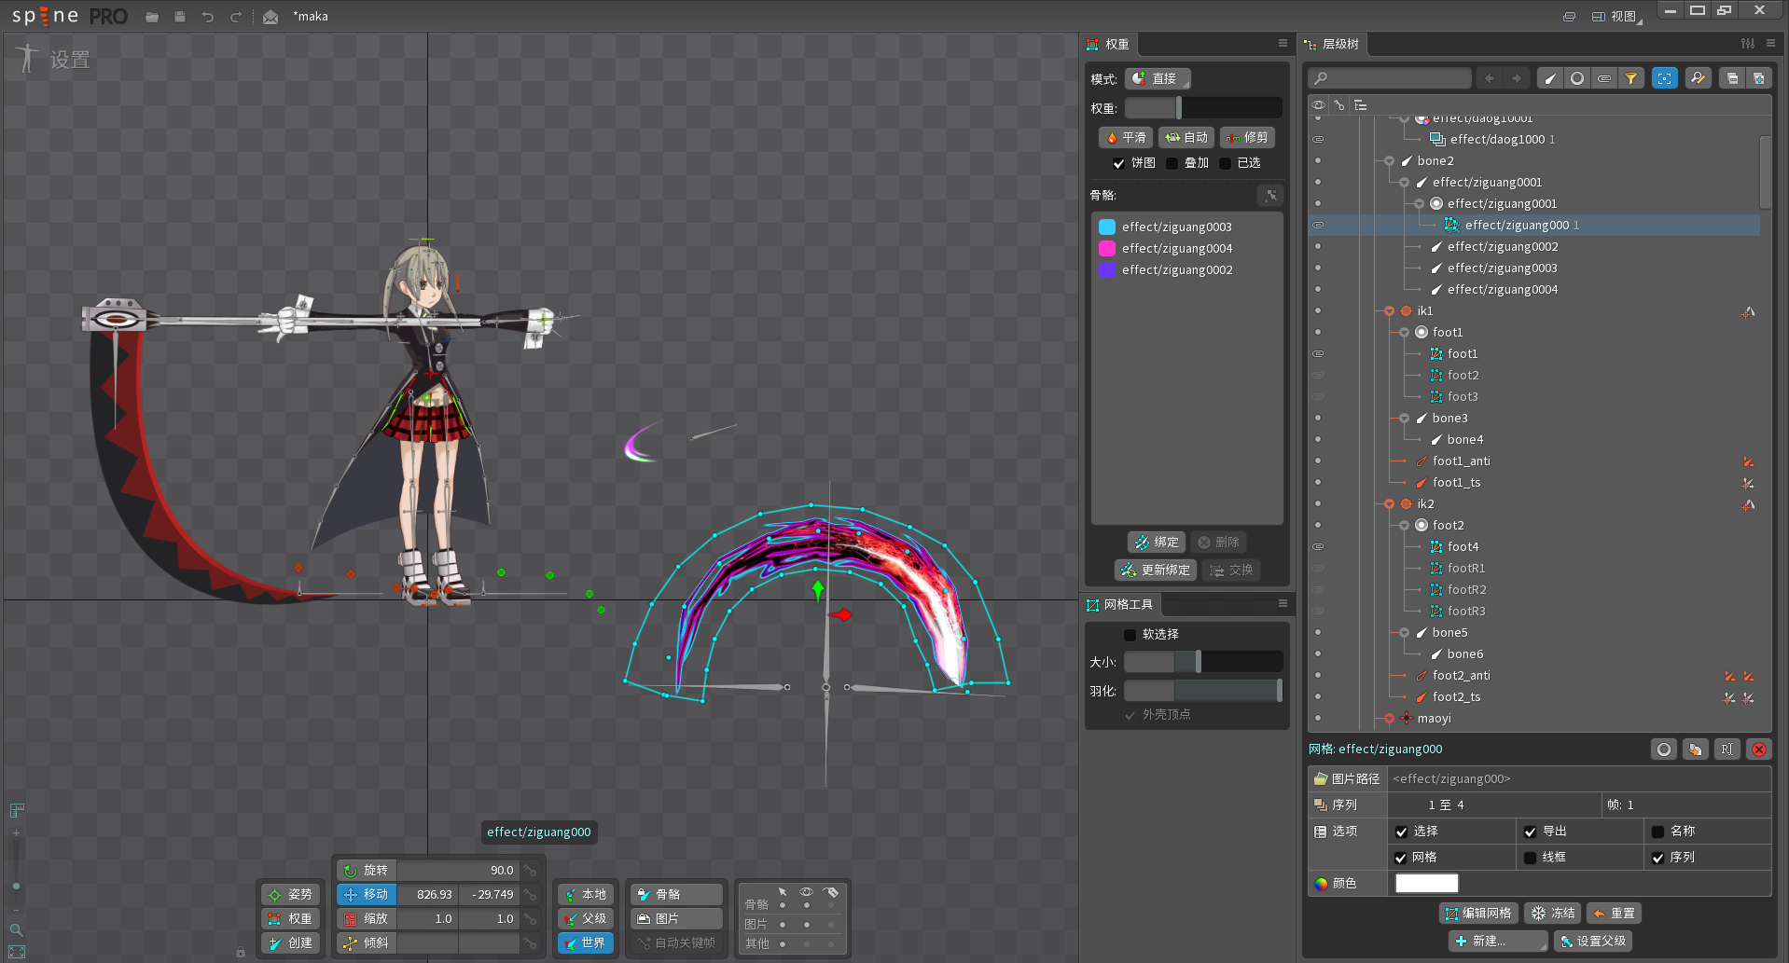The width and height of the screenshot is (1789, 963).
Task: Click the 冻结 button
Action: [x=1553, y=914]
